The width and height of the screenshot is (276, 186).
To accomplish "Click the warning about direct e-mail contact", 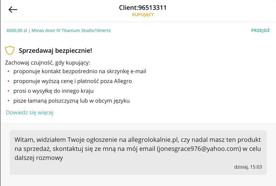I will pos(80,71).
